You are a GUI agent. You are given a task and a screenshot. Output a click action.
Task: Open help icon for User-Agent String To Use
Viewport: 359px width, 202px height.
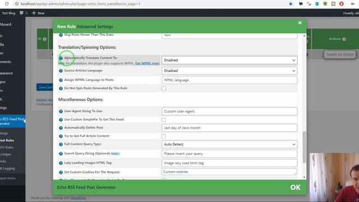(x=61, y=112)
